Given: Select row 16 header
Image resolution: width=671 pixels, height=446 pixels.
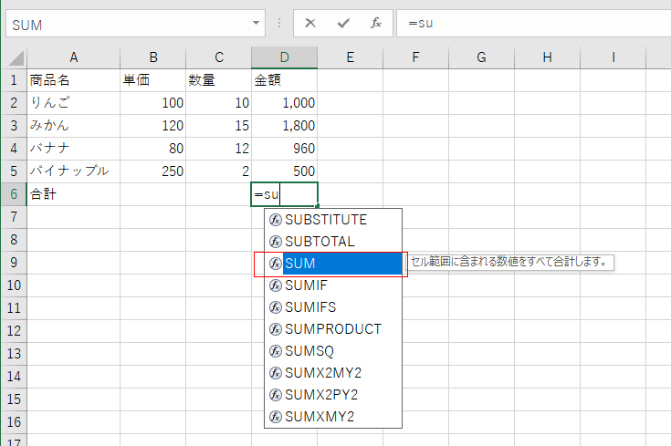Looking at the screenshot, I should coord(14,422).
